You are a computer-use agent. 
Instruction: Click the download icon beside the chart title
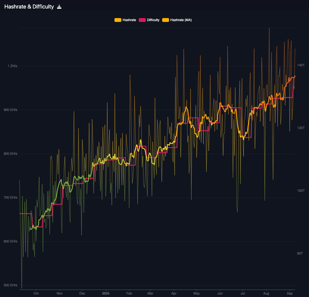click(59, 7)
